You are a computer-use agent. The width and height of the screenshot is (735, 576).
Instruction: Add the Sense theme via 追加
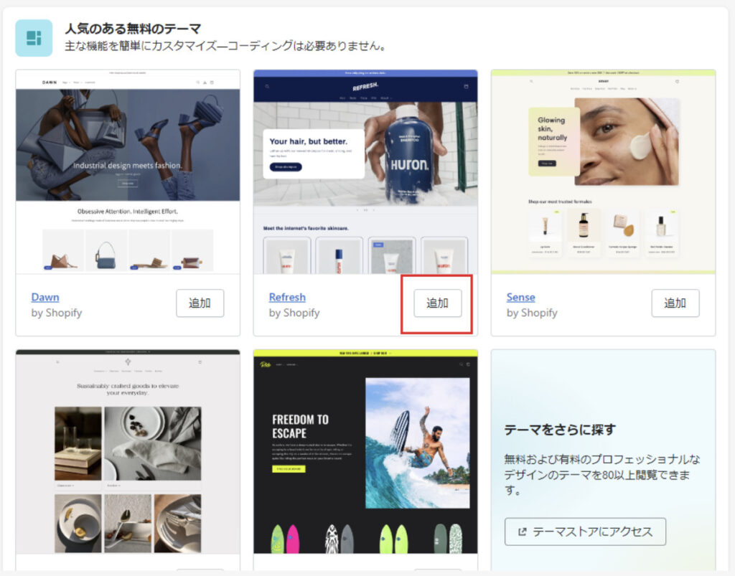[x=675, y=303]
